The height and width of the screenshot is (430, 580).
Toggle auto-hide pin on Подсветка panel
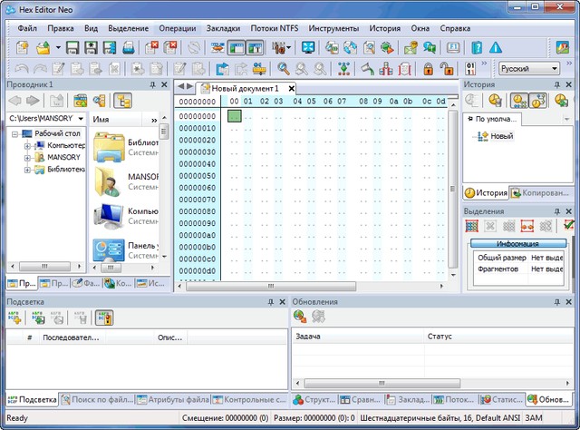[x=270, y=302]
